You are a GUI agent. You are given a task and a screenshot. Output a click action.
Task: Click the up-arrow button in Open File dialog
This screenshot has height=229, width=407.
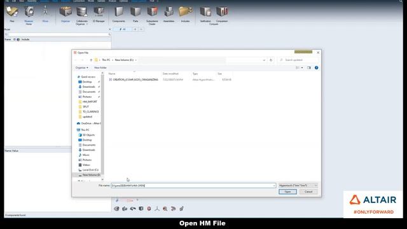[x=91, y=60]
